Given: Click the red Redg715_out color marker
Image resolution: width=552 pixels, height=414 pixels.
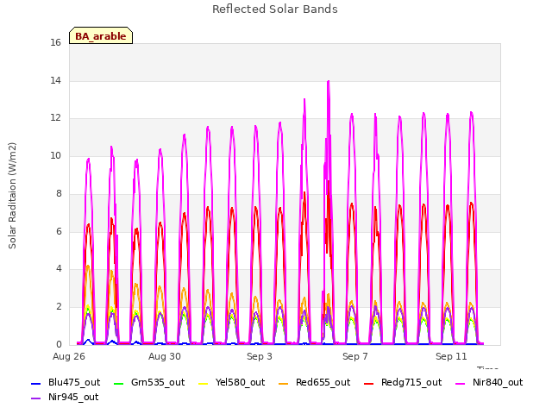Looking at the screenshot, I should (369, 383).
